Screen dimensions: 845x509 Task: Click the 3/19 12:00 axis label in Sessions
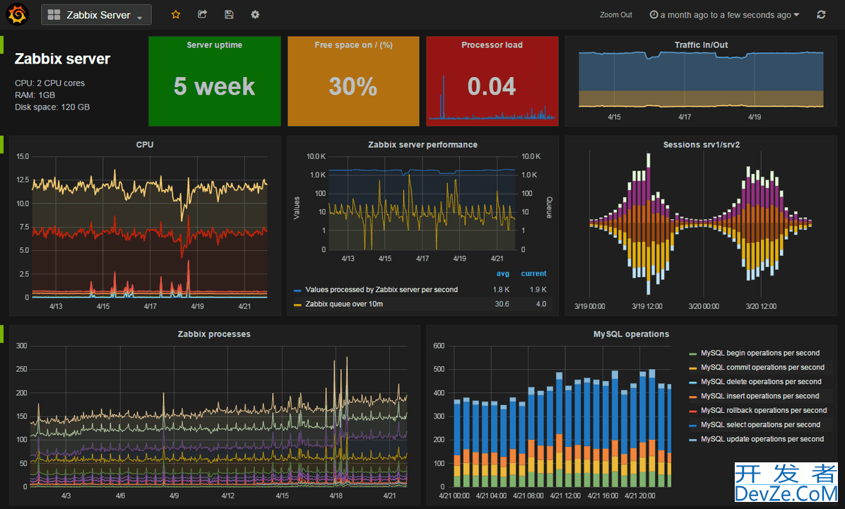647,306
